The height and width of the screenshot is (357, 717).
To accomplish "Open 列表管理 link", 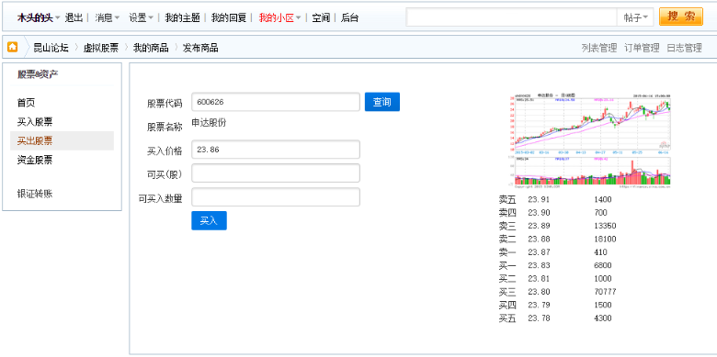I will (599, 48).
